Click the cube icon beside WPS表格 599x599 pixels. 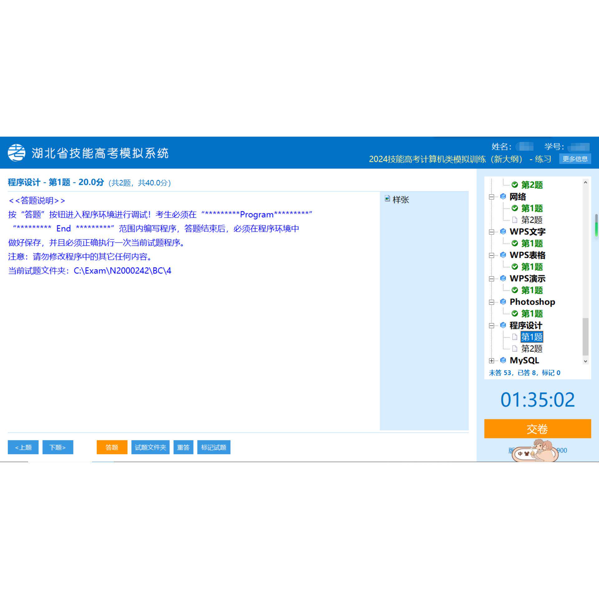click(503, 255)
